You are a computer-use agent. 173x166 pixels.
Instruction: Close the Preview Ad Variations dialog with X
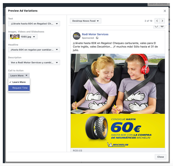pyautogui.click(x=165, y=11)
